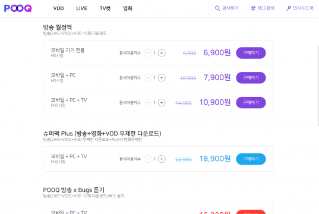The width and height of the screenshot is (319, 214).
Task: Increase users for 슈퍼팩 Plus 18,900원 plan
Action: pyautogui.click(x=162, y=159)
